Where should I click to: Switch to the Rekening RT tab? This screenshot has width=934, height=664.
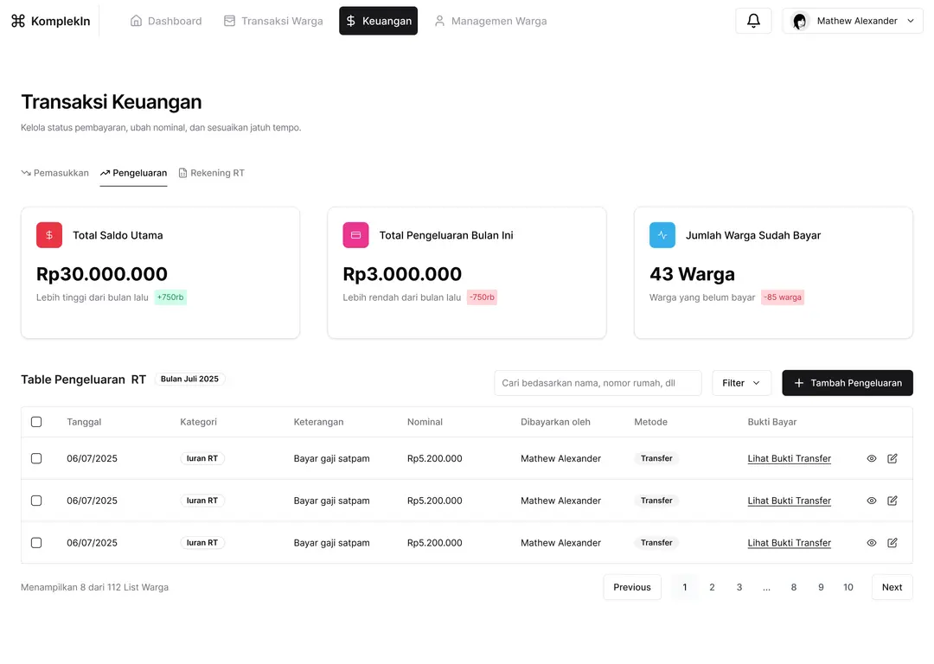point(212,173)
